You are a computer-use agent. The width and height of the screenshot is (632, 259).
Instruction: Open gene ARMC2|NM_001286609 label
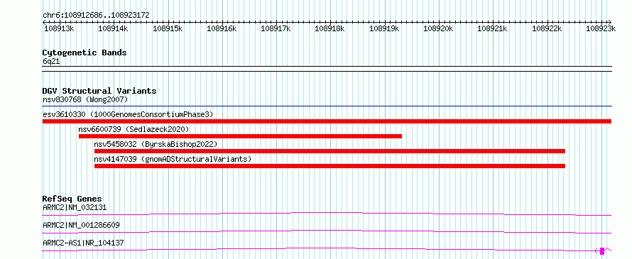coord(81,225)
